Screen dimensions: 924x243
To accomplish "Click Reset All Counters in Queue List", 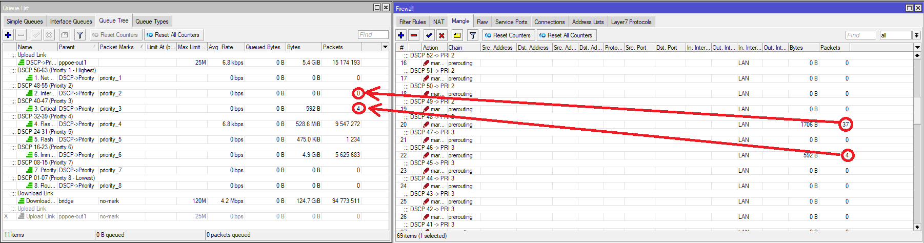I will [173, 35].
